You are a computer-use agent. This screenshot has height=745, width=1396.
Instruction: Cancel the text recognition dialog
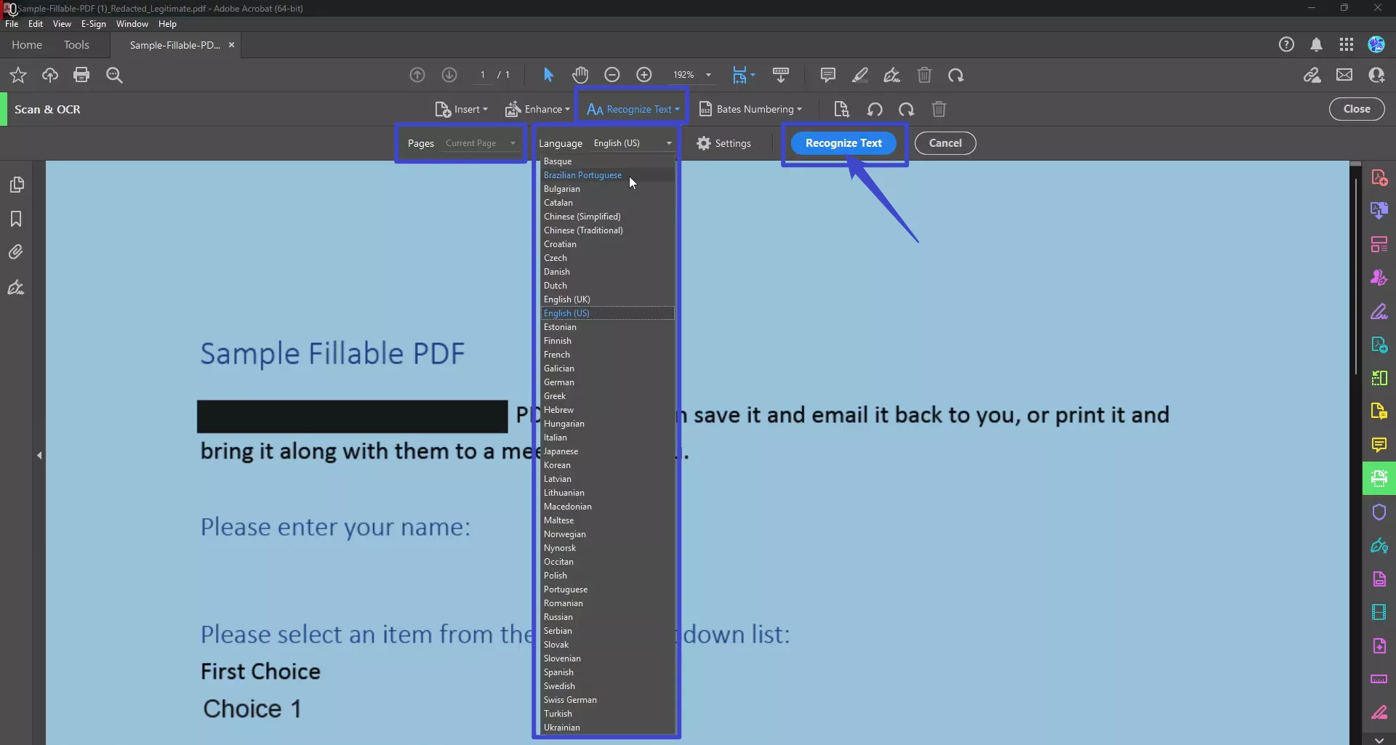[x=944, y=143]
